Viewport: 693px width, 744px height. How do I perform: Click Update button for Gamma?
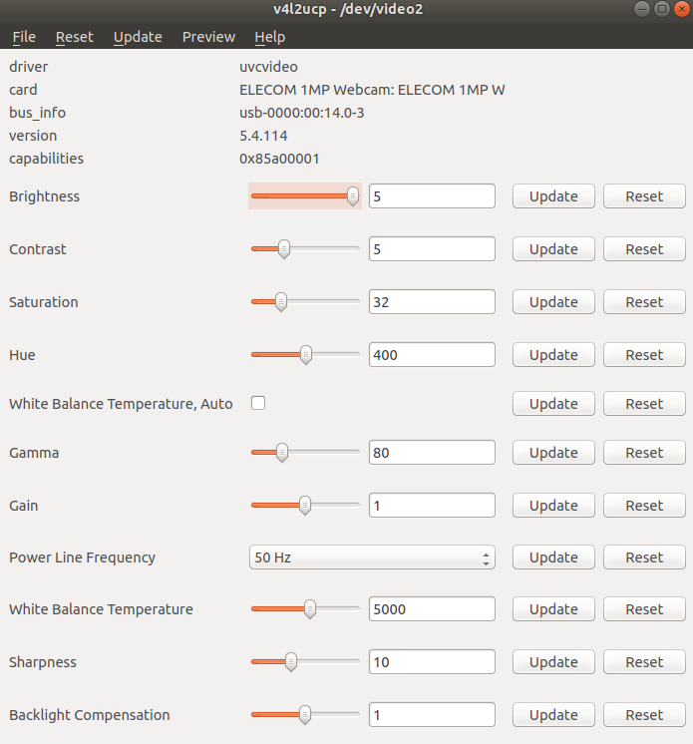[553, 453]
